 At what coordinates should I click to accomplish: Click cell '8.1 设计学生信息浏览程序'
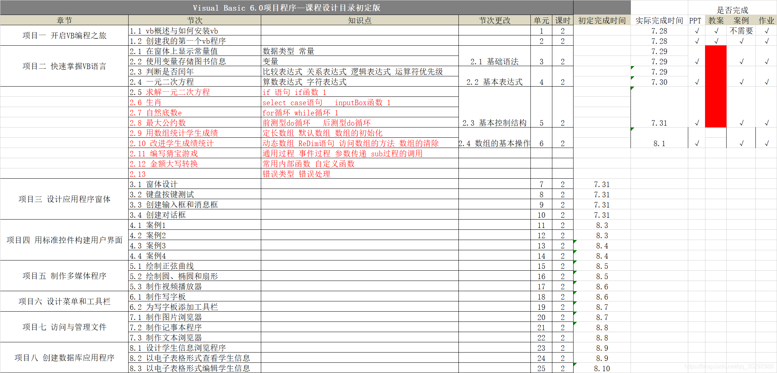pos(195,348)
